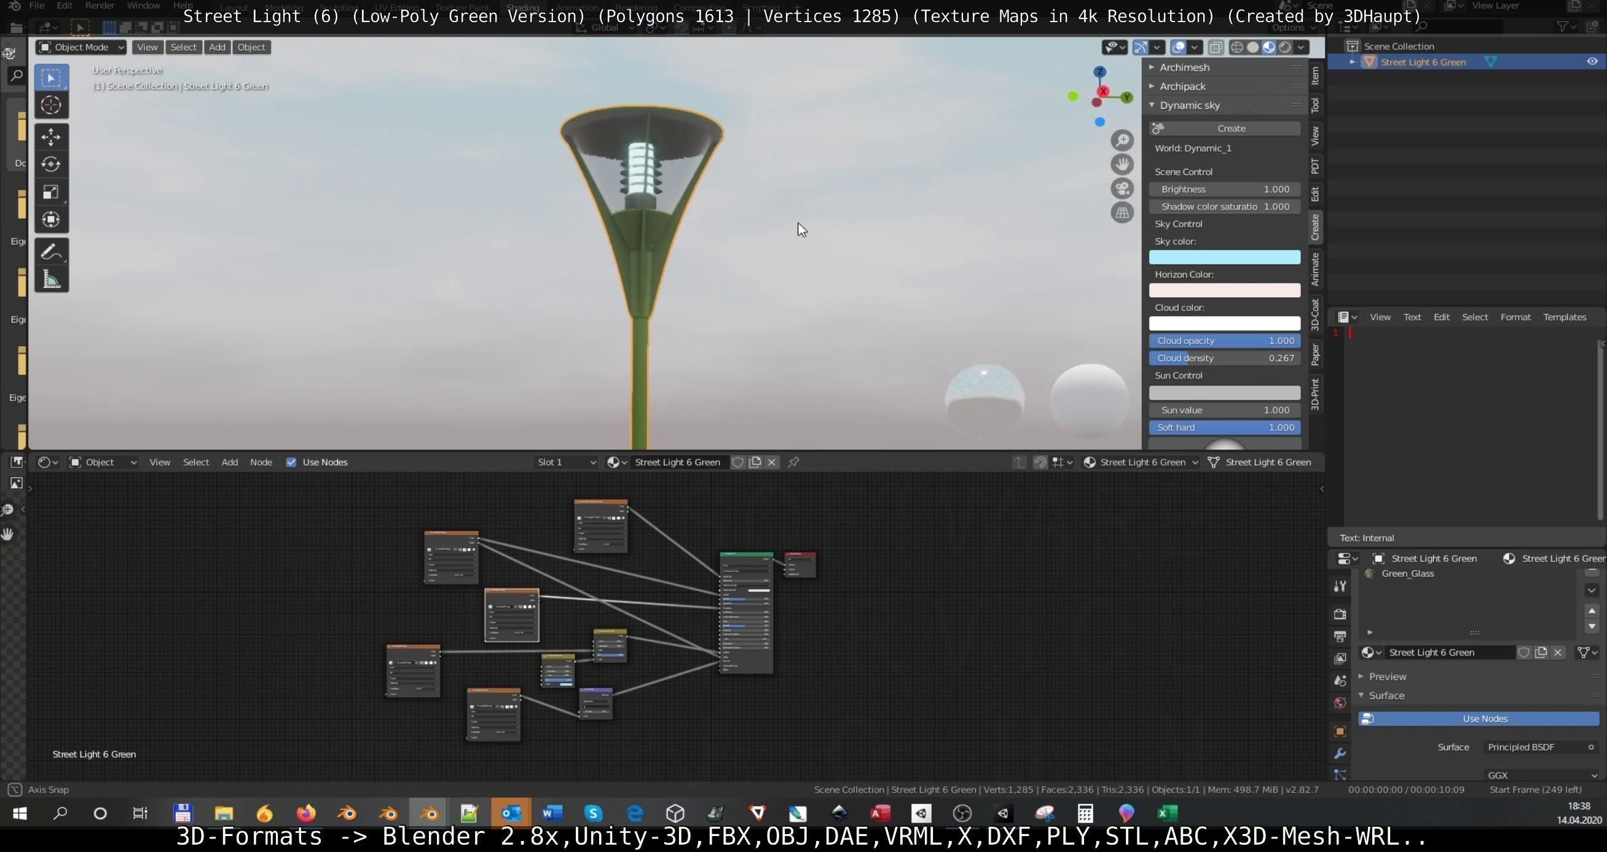The height and width of the screenshot is (852, 1607).
Task: Select the Cursor tool
Action: click(x=51, y=106)
